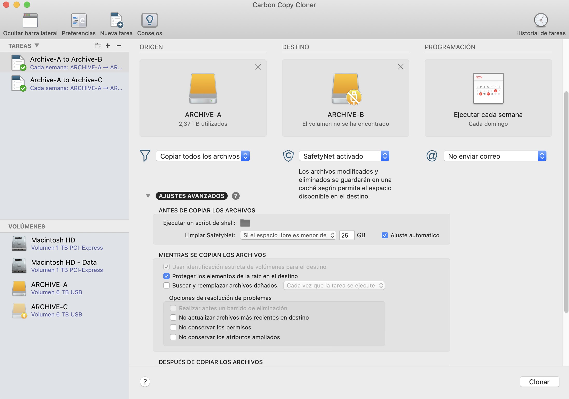Viewport: 569px width, 399px height.
Task: Click the SafetyNet shield icon
Action: pyautogui.click(x=288, y=156)
